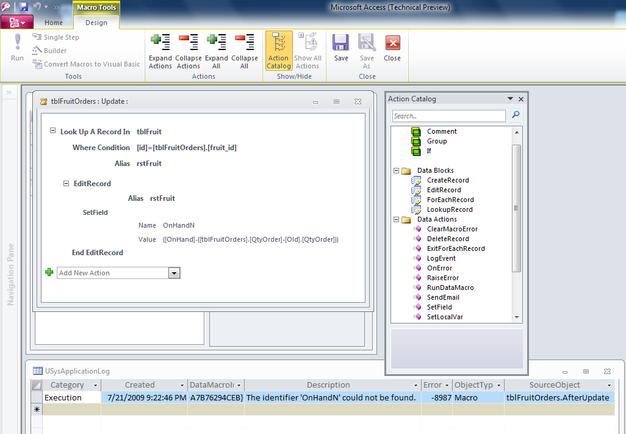This screenshot has height=434, width=626.
Task: Open the Macro Tools contextual tab
Action: [96, 7]
